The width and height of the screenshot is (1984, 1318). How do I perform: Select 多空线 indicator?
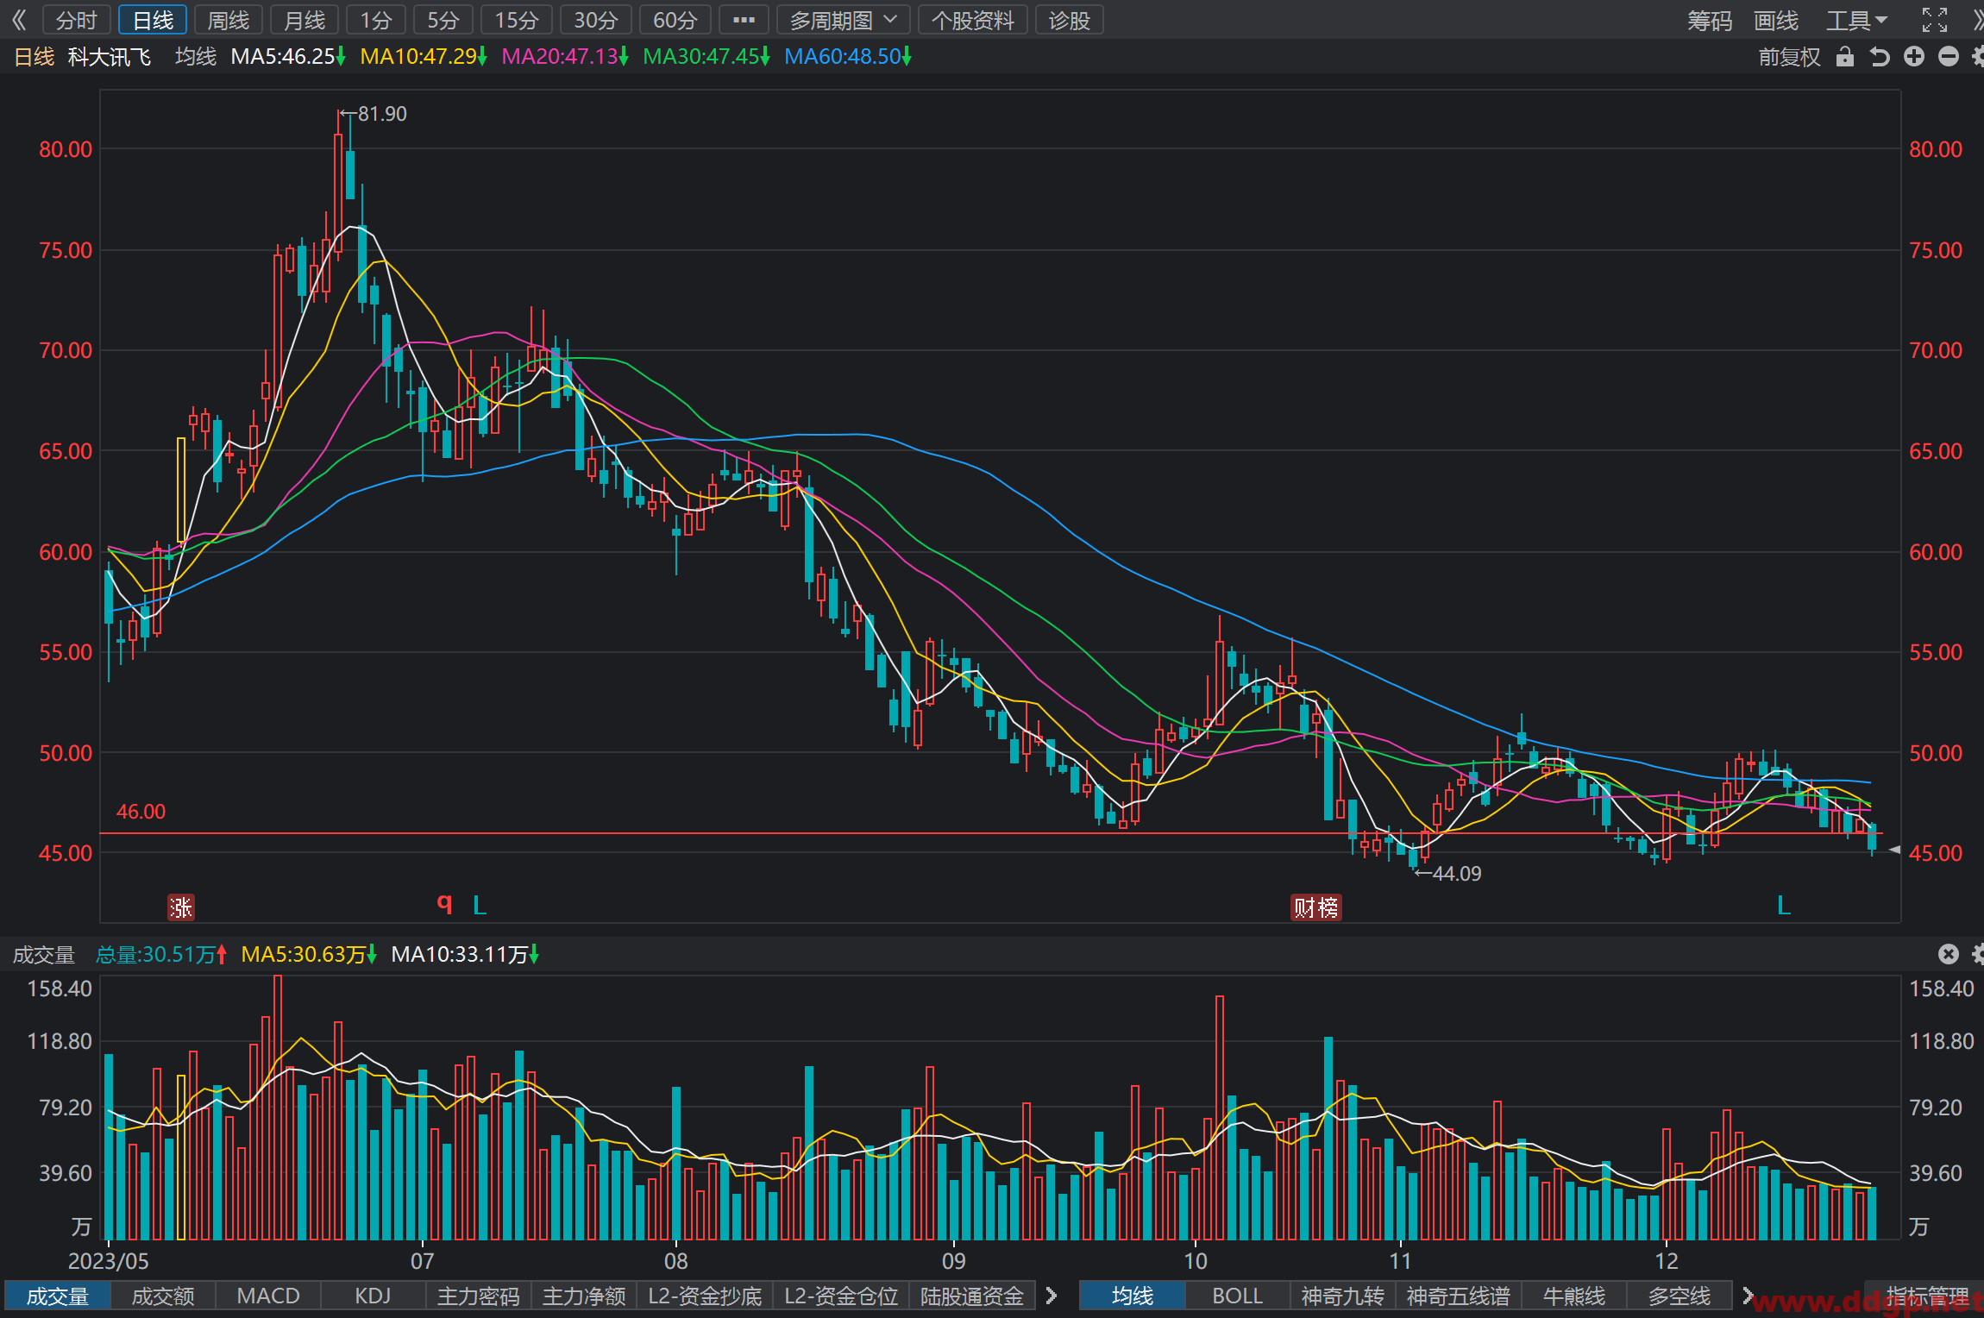click(1679, 1296)
